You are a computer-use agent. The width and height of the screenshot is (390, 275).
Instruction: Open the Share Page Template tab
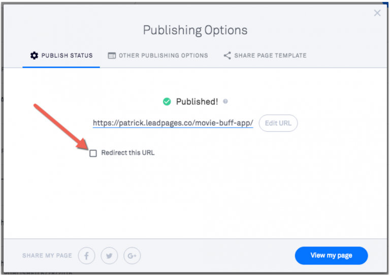pos(265,55)
